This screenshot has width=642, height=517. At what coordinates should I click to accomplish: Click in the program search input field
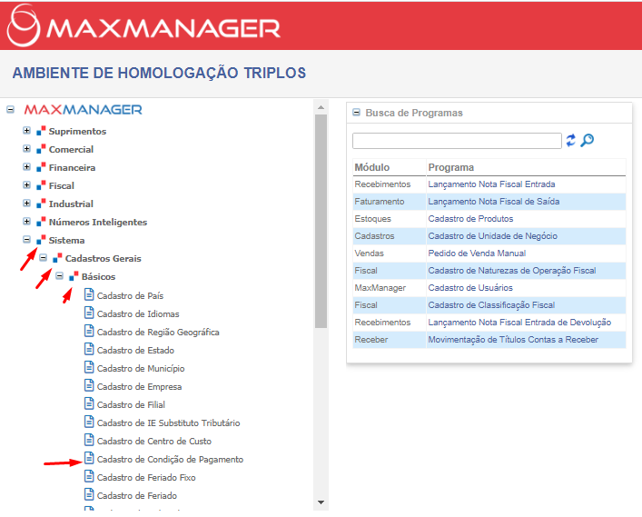457,141
